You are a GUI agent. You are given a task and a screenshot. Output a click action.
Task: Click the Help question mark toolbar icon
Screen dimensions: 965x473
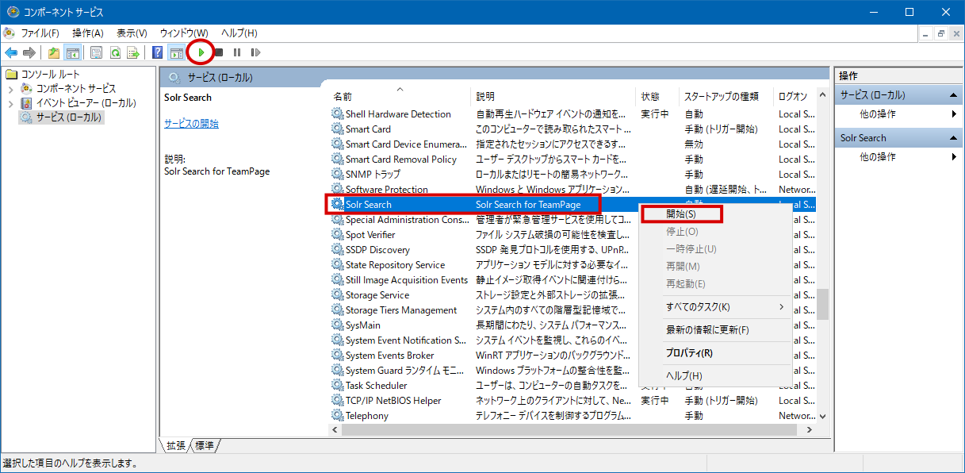click(x=157, y=52)
